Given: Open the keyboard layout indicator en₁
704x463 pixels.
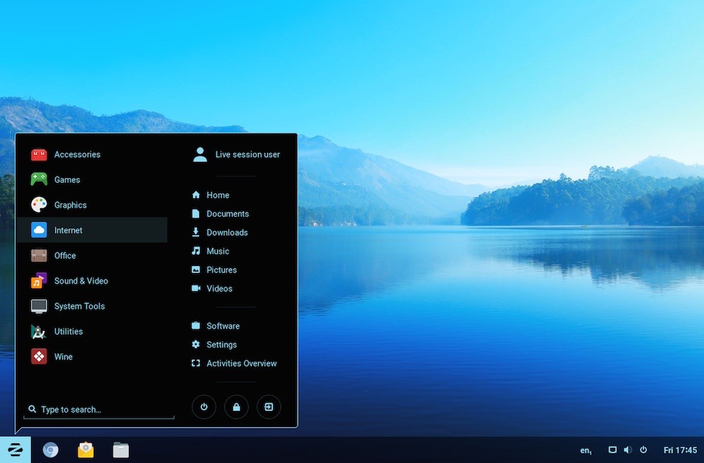Looking at the screenshot, I should point(585,450).
